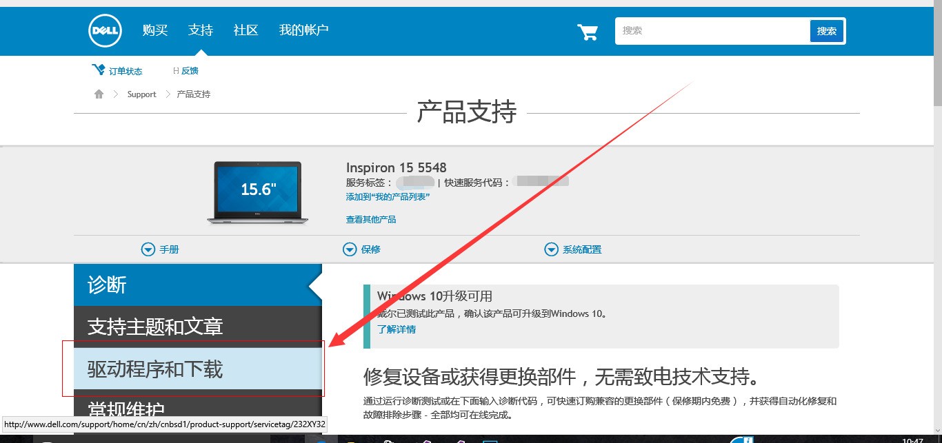Open the 社区 menu
This screenshot has height=443, width=942.
tap(246, 30)
